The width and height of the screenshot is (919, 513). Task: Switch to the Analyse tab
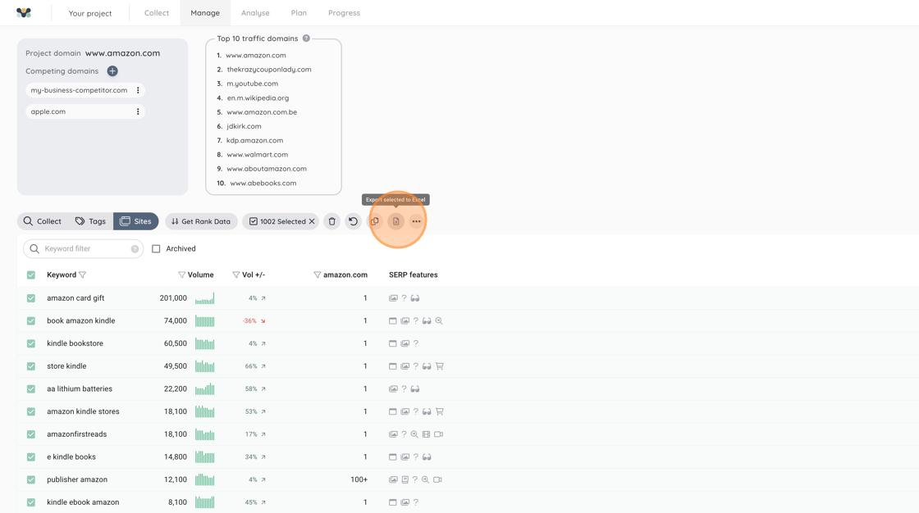pyautogui.click(x=255, y=13)
